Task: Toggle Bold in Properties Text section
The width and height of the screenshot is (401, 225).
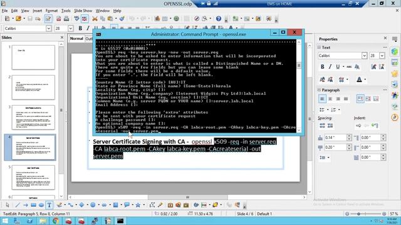Action: pyautogui.click(x=322, y=67)
